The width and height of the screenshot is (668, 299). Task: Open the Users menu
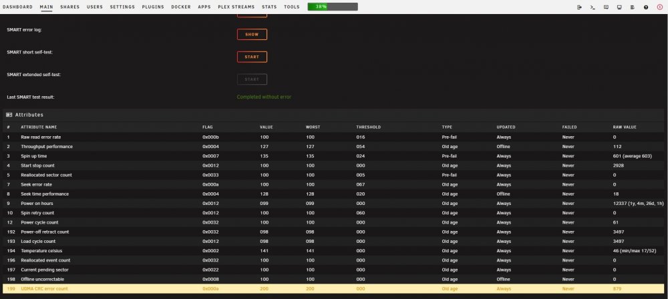(95, 7)
